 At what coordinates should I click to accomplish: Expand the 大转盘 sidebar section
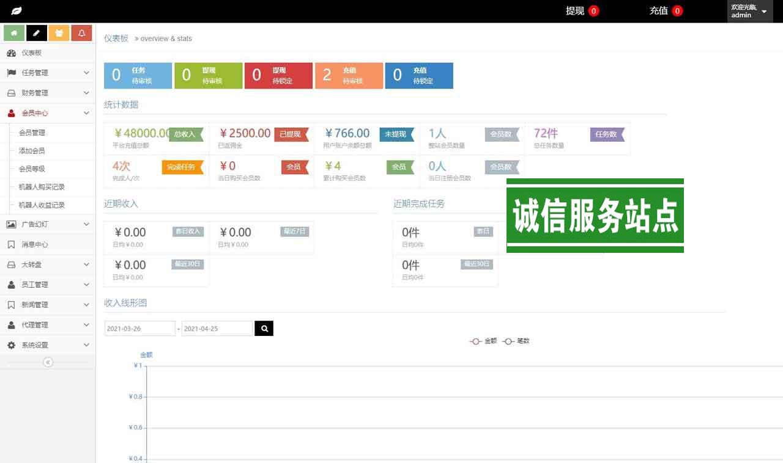(x=48, y=264)
